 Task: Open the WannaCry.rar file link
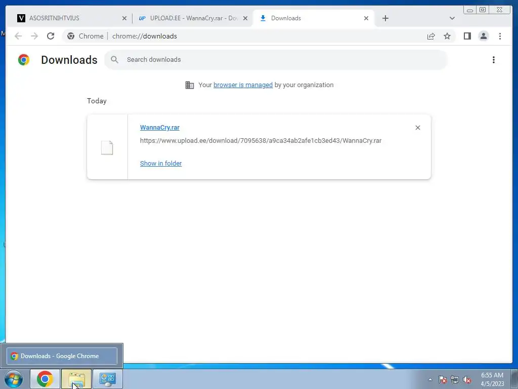tap(159, 127)
